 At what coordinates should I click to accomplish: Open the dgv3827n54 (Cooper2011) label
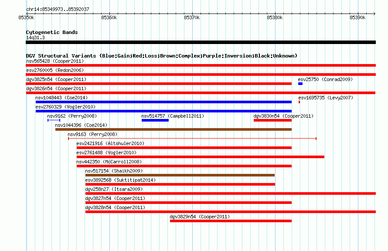coord(115,198)
